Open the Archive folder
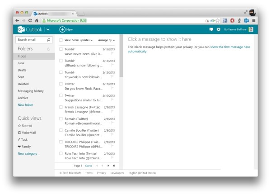The height and width of the screenshot is (195, 271). click(23, 98)
